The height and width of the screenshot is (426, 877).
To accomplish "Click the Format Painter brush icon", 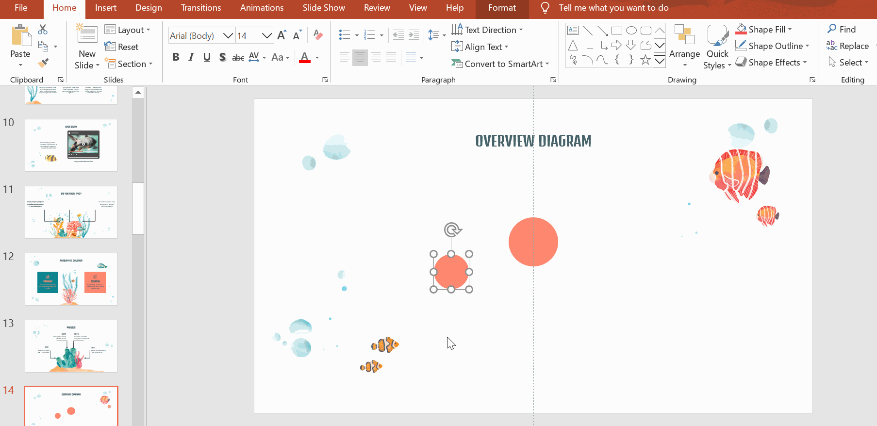I will click(43, 63).
